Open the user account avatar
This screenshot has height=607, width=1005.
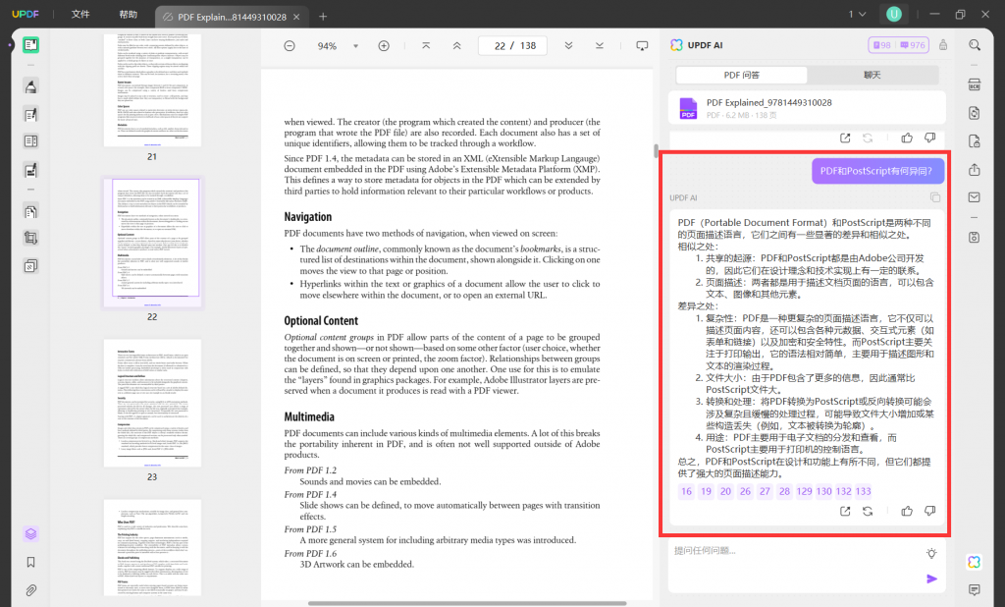(894, 14)
